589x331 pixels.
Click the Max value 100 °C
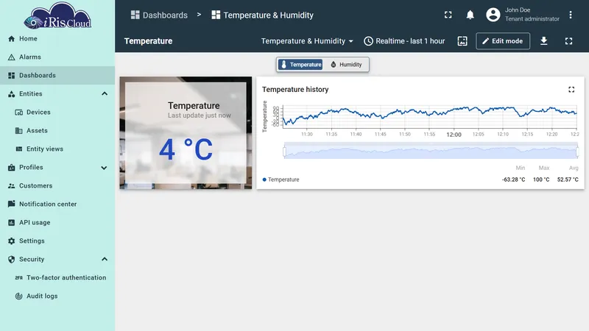[x=541, y=179]
